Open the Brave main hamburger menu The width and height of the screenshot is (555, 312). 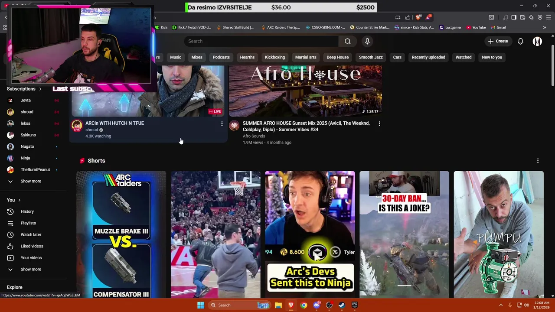[548, 17]
